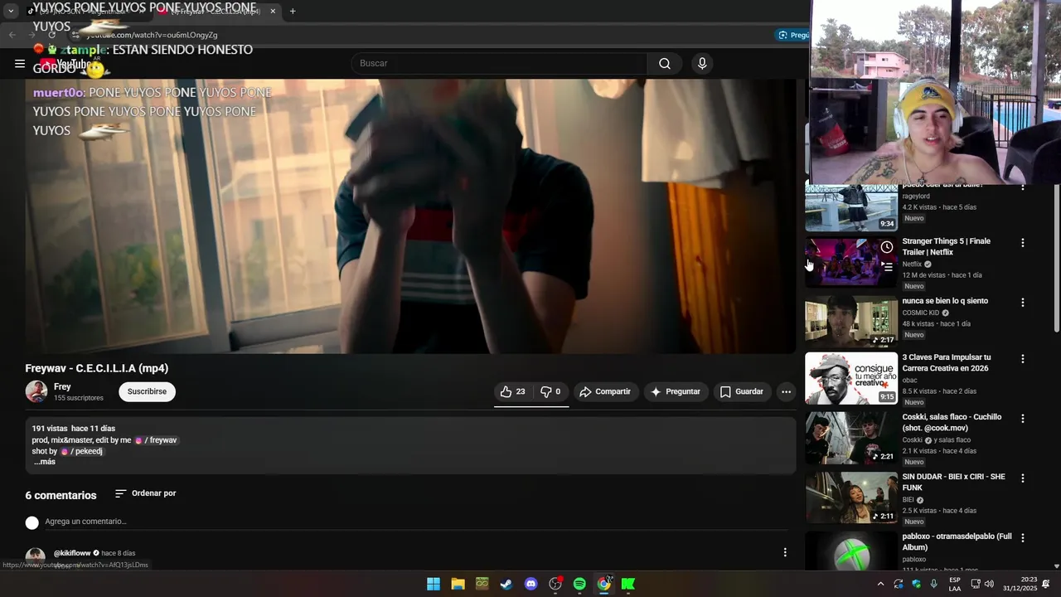Open network settings tray icon
Screen dimensions: 1061x597
(974, 585)
